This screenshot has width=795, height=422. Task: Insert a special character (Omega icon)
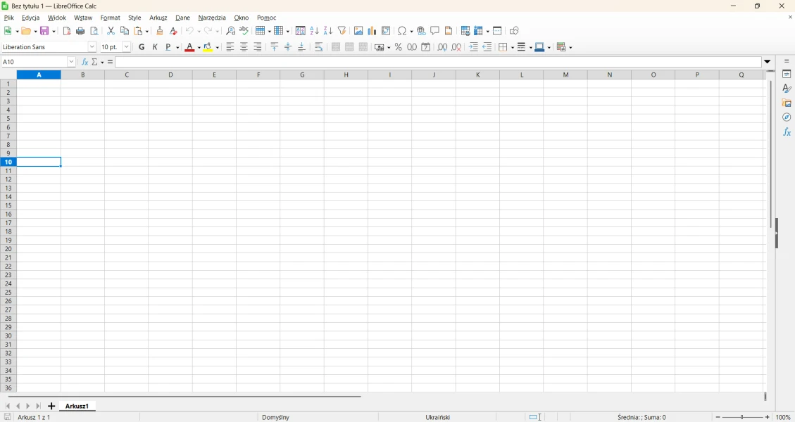[403, 31]
